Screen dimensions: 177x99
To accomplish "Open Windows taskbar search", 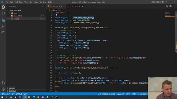I will click(x=7, y=97).
